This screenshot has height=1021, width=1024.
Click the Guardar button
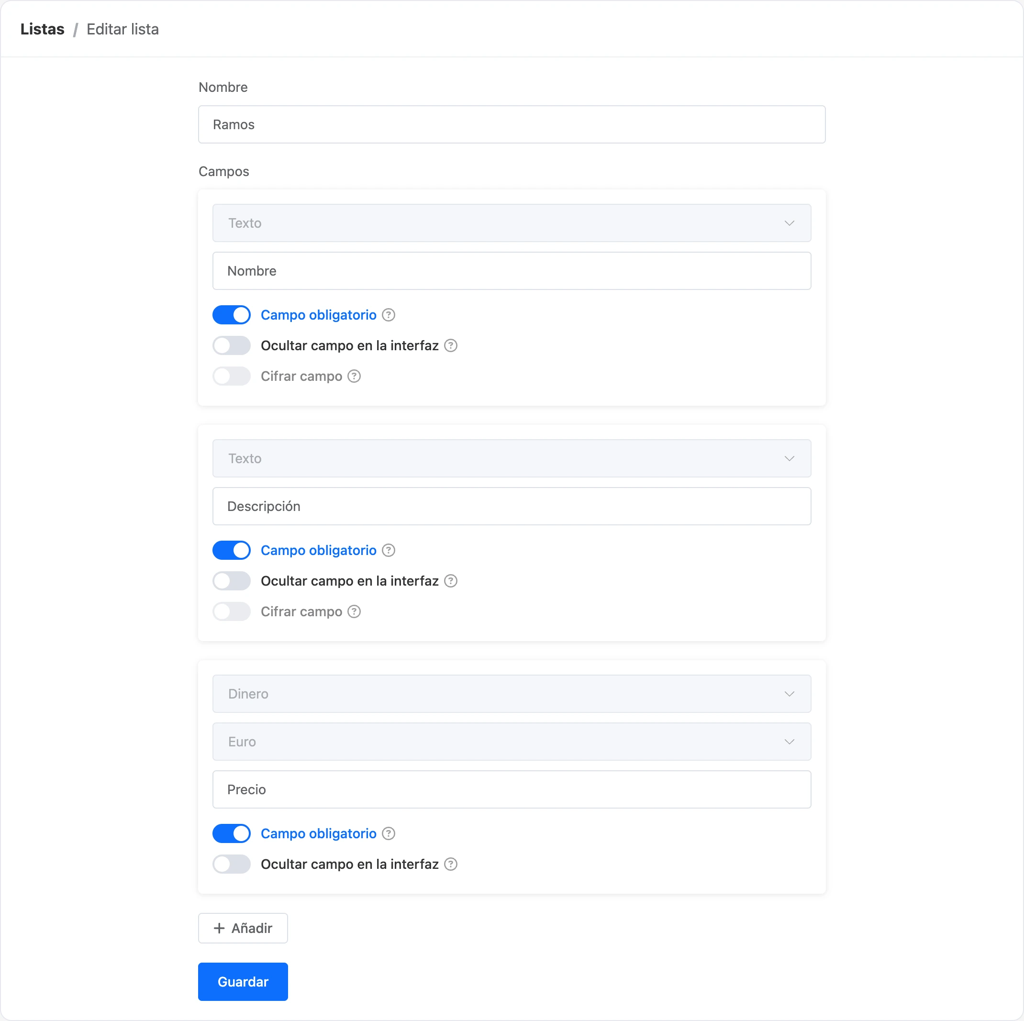[243, 982]
